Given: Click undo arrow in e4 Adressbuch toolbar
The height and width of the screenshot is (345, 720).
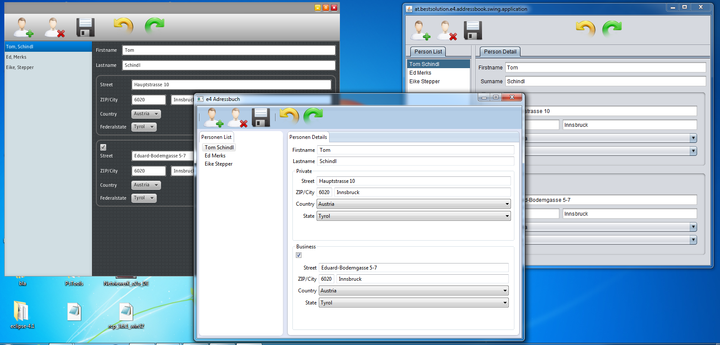Looking at the screenshot, I should point(289,116).
